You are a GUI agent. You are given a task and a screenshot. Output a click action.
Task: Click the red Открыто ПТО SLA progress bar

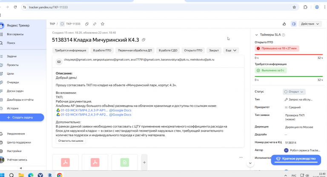pyautogui.click(x=289, y=54)
